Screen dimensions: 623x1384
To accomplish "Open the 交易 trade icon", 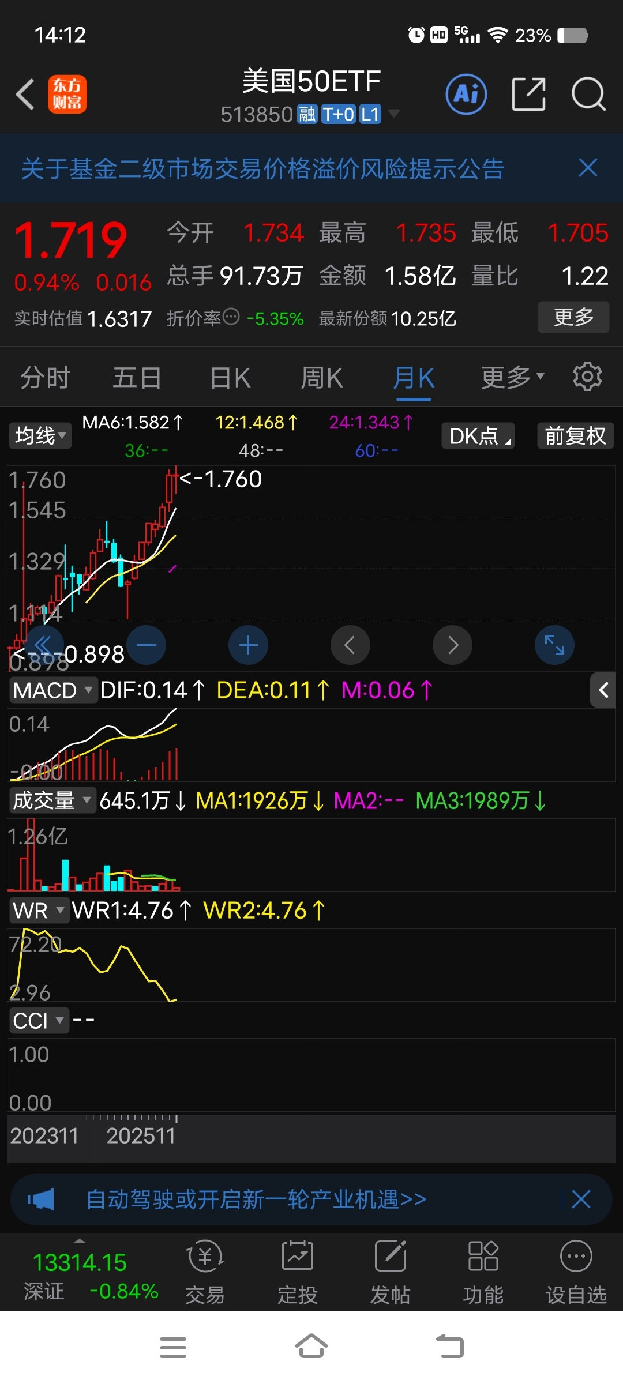I will point(205,1273).
